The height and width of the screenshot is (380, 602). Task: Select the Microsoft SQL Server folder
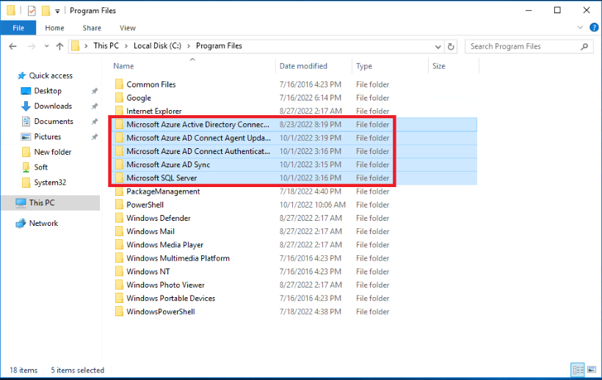294,178
